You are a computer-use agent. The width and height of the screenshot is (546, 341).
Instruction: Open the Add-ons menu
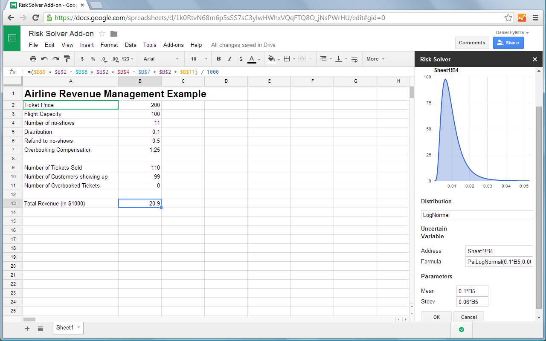pos(173,45)
